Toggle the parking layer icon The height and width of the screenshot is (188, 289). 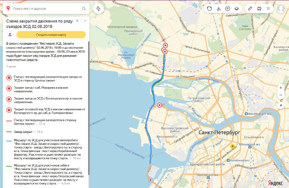click(x=228, y=8)
